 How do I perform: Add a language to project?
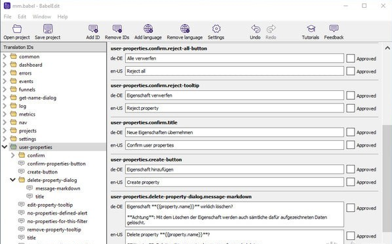tap(148, 32)
